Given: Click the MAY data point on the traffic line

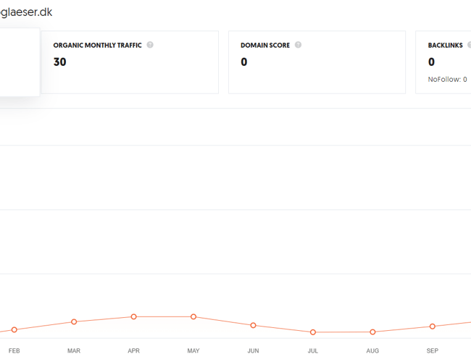Looking at the screenshot, I should click(x=193, y=316).
